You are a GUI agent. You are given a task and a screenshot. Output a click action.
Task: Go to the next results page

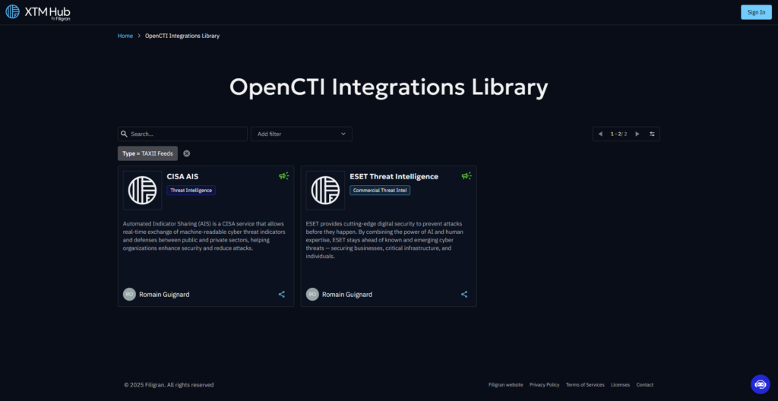point(637,134)
